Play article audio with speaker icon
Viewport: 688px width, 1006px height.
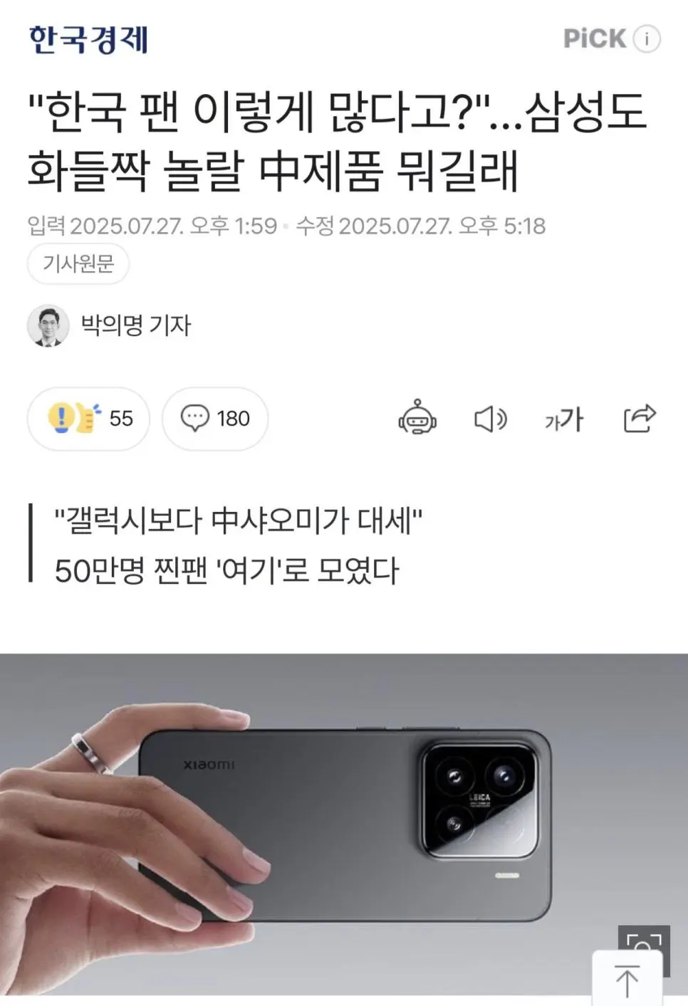point(491,419)
